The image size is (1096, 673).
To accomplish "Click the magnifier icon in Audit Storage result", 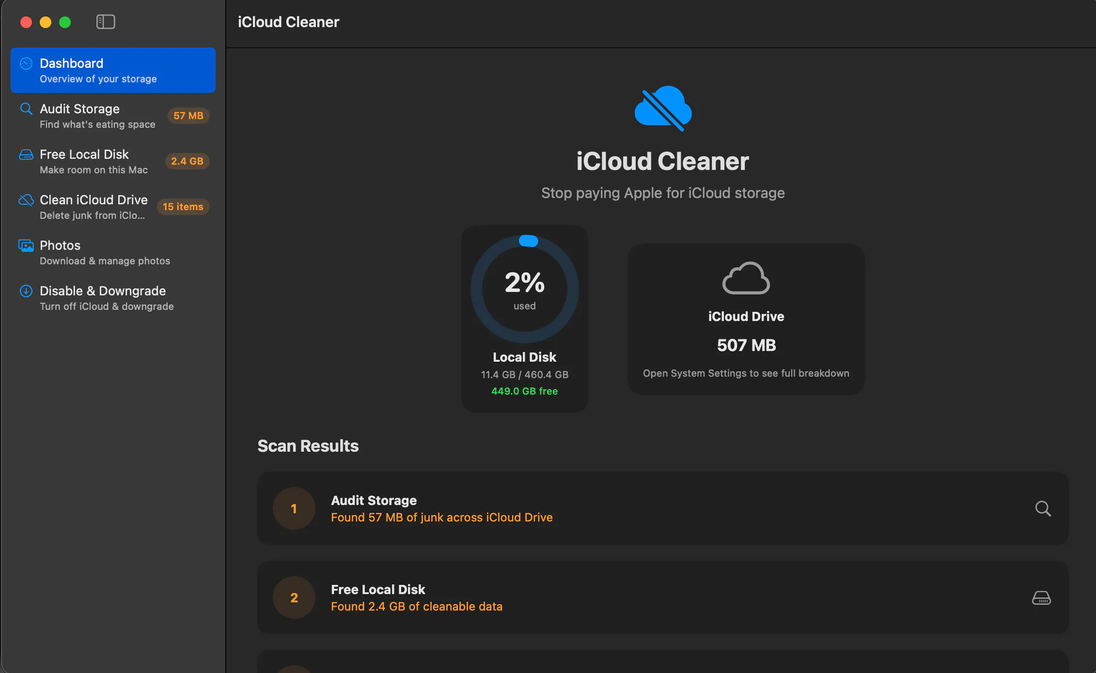I will click(x=1043, y=509).
